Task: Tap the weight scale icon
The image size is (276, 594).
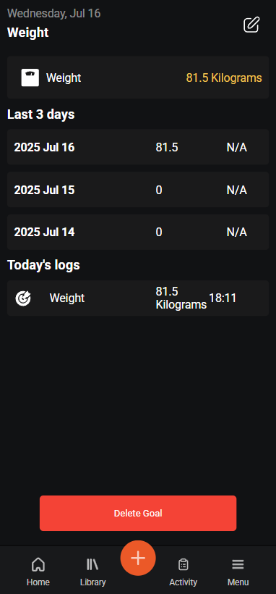Action: pos(30,78)
